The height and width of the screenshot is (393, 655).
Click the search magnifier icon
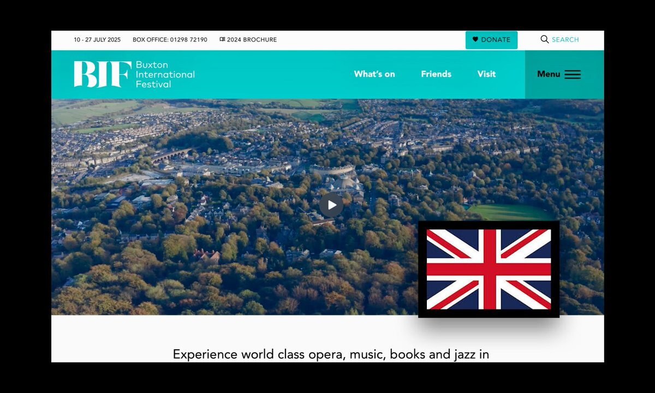(544, 39)
